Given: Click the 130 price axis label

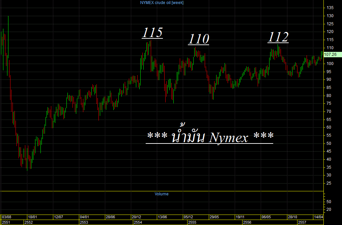Looking at the screenshot, I should [x=330, y=16].
